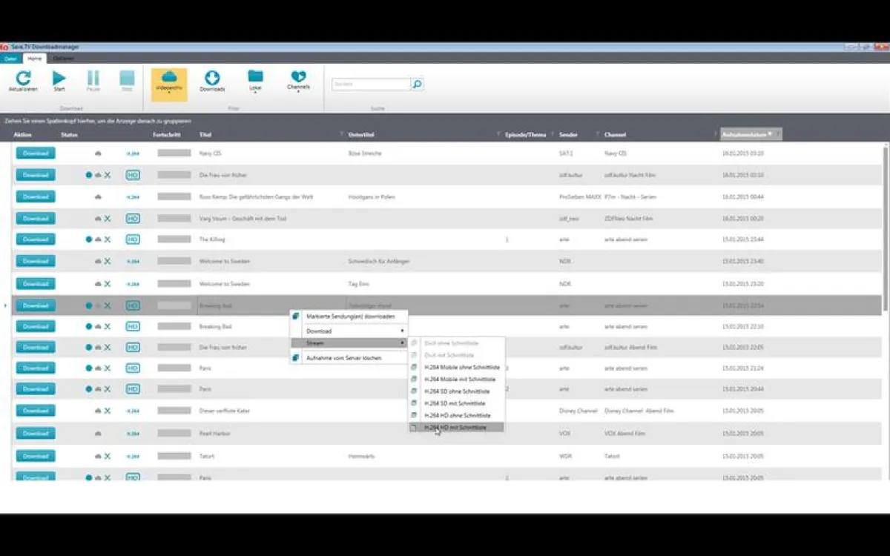Click the magnifier search icon
This screenshot has width=890, height=556.
418,85
